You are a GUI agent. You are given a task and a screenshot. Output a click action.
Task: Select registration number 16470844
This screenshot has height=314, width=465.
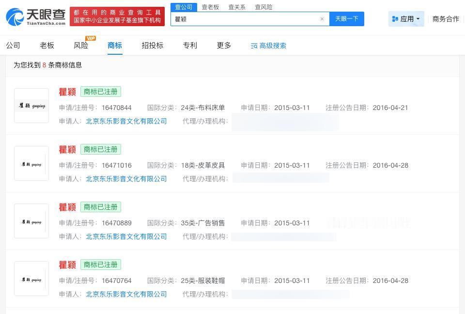117,108
